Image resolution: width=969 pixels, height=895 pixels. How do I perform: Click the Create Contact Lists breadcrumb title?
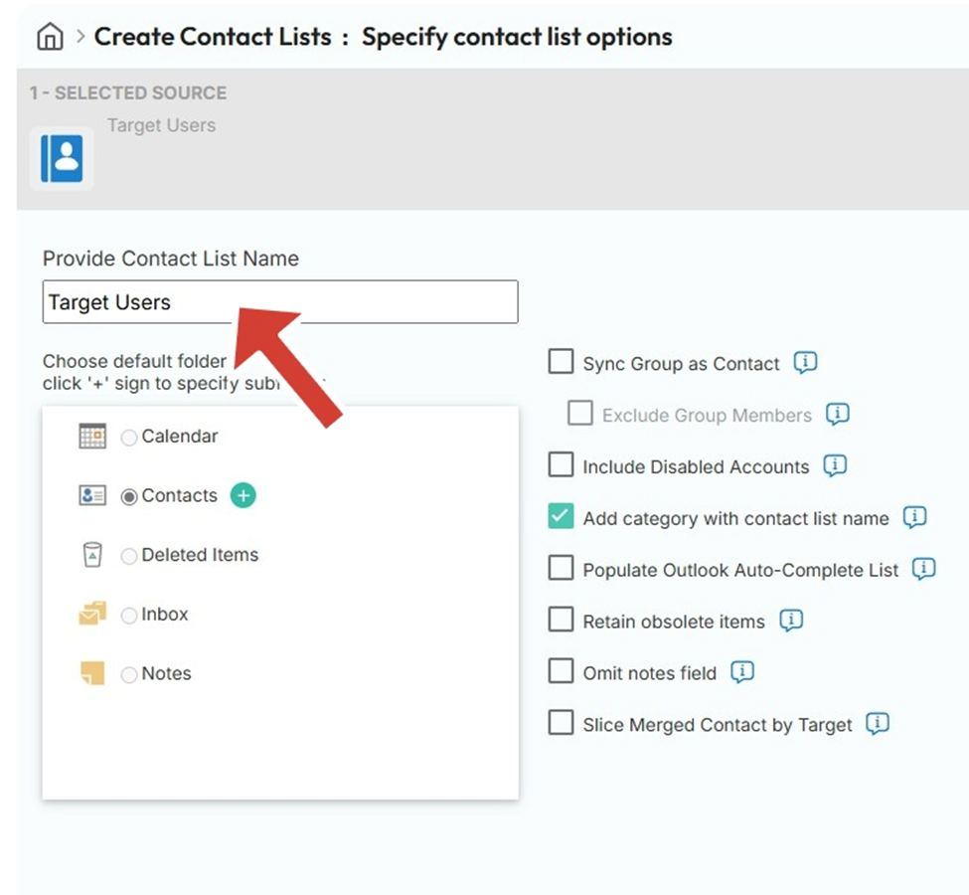213,37
